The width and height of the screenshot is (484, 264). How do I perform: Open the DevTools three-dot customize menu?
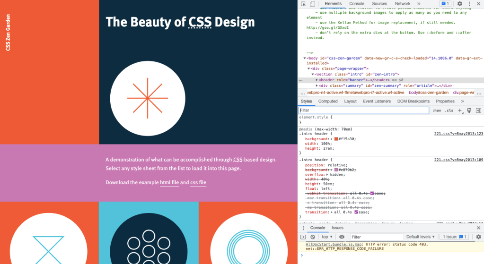pyautogui.click(x=469, y=4)
